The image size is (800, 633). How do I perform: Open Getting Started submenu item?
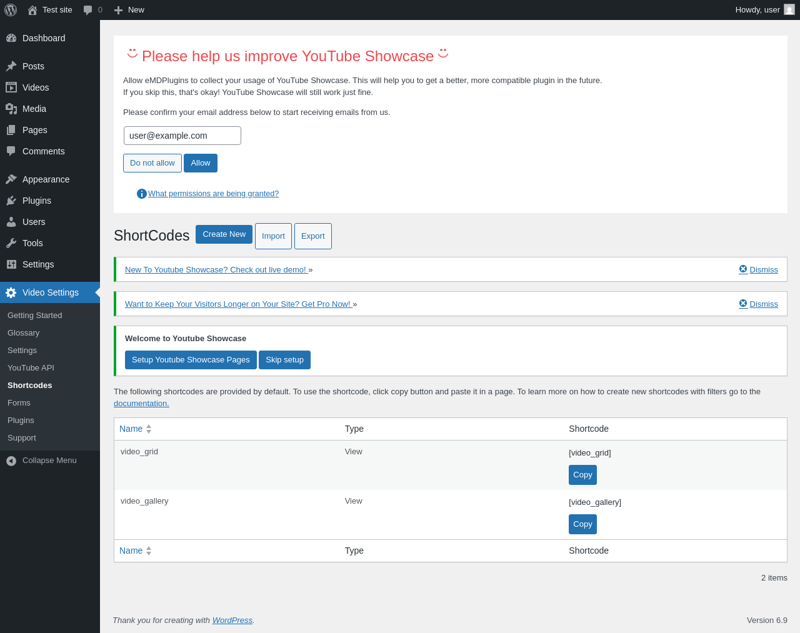click(x=35, y=316)
